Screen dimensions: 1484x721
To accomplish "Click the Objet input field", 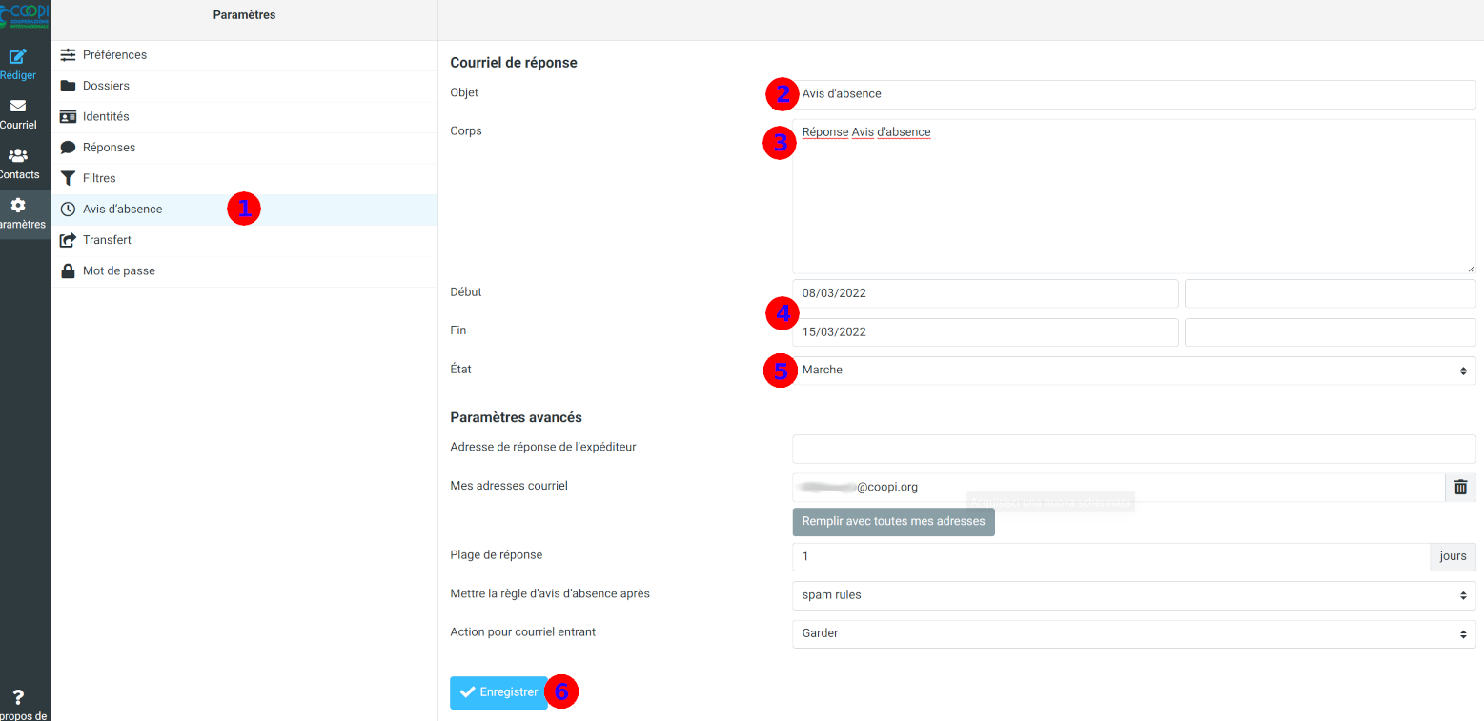I will [1133, 94].
